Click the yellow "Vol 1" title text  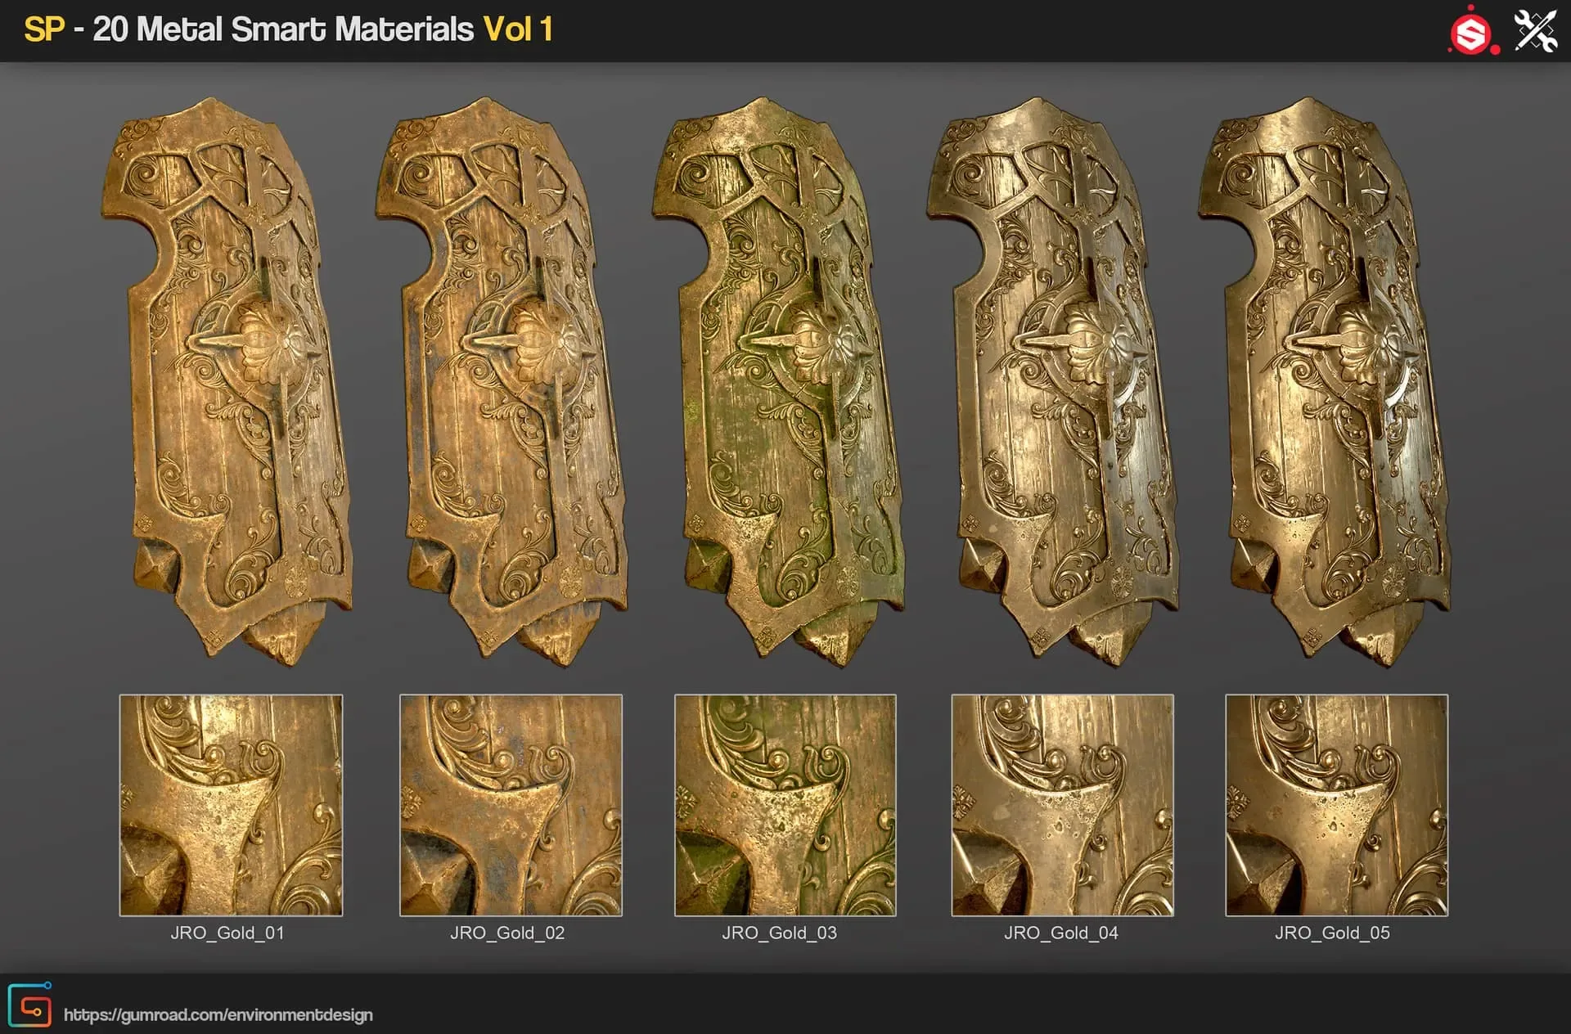click(x=518, y=29)
